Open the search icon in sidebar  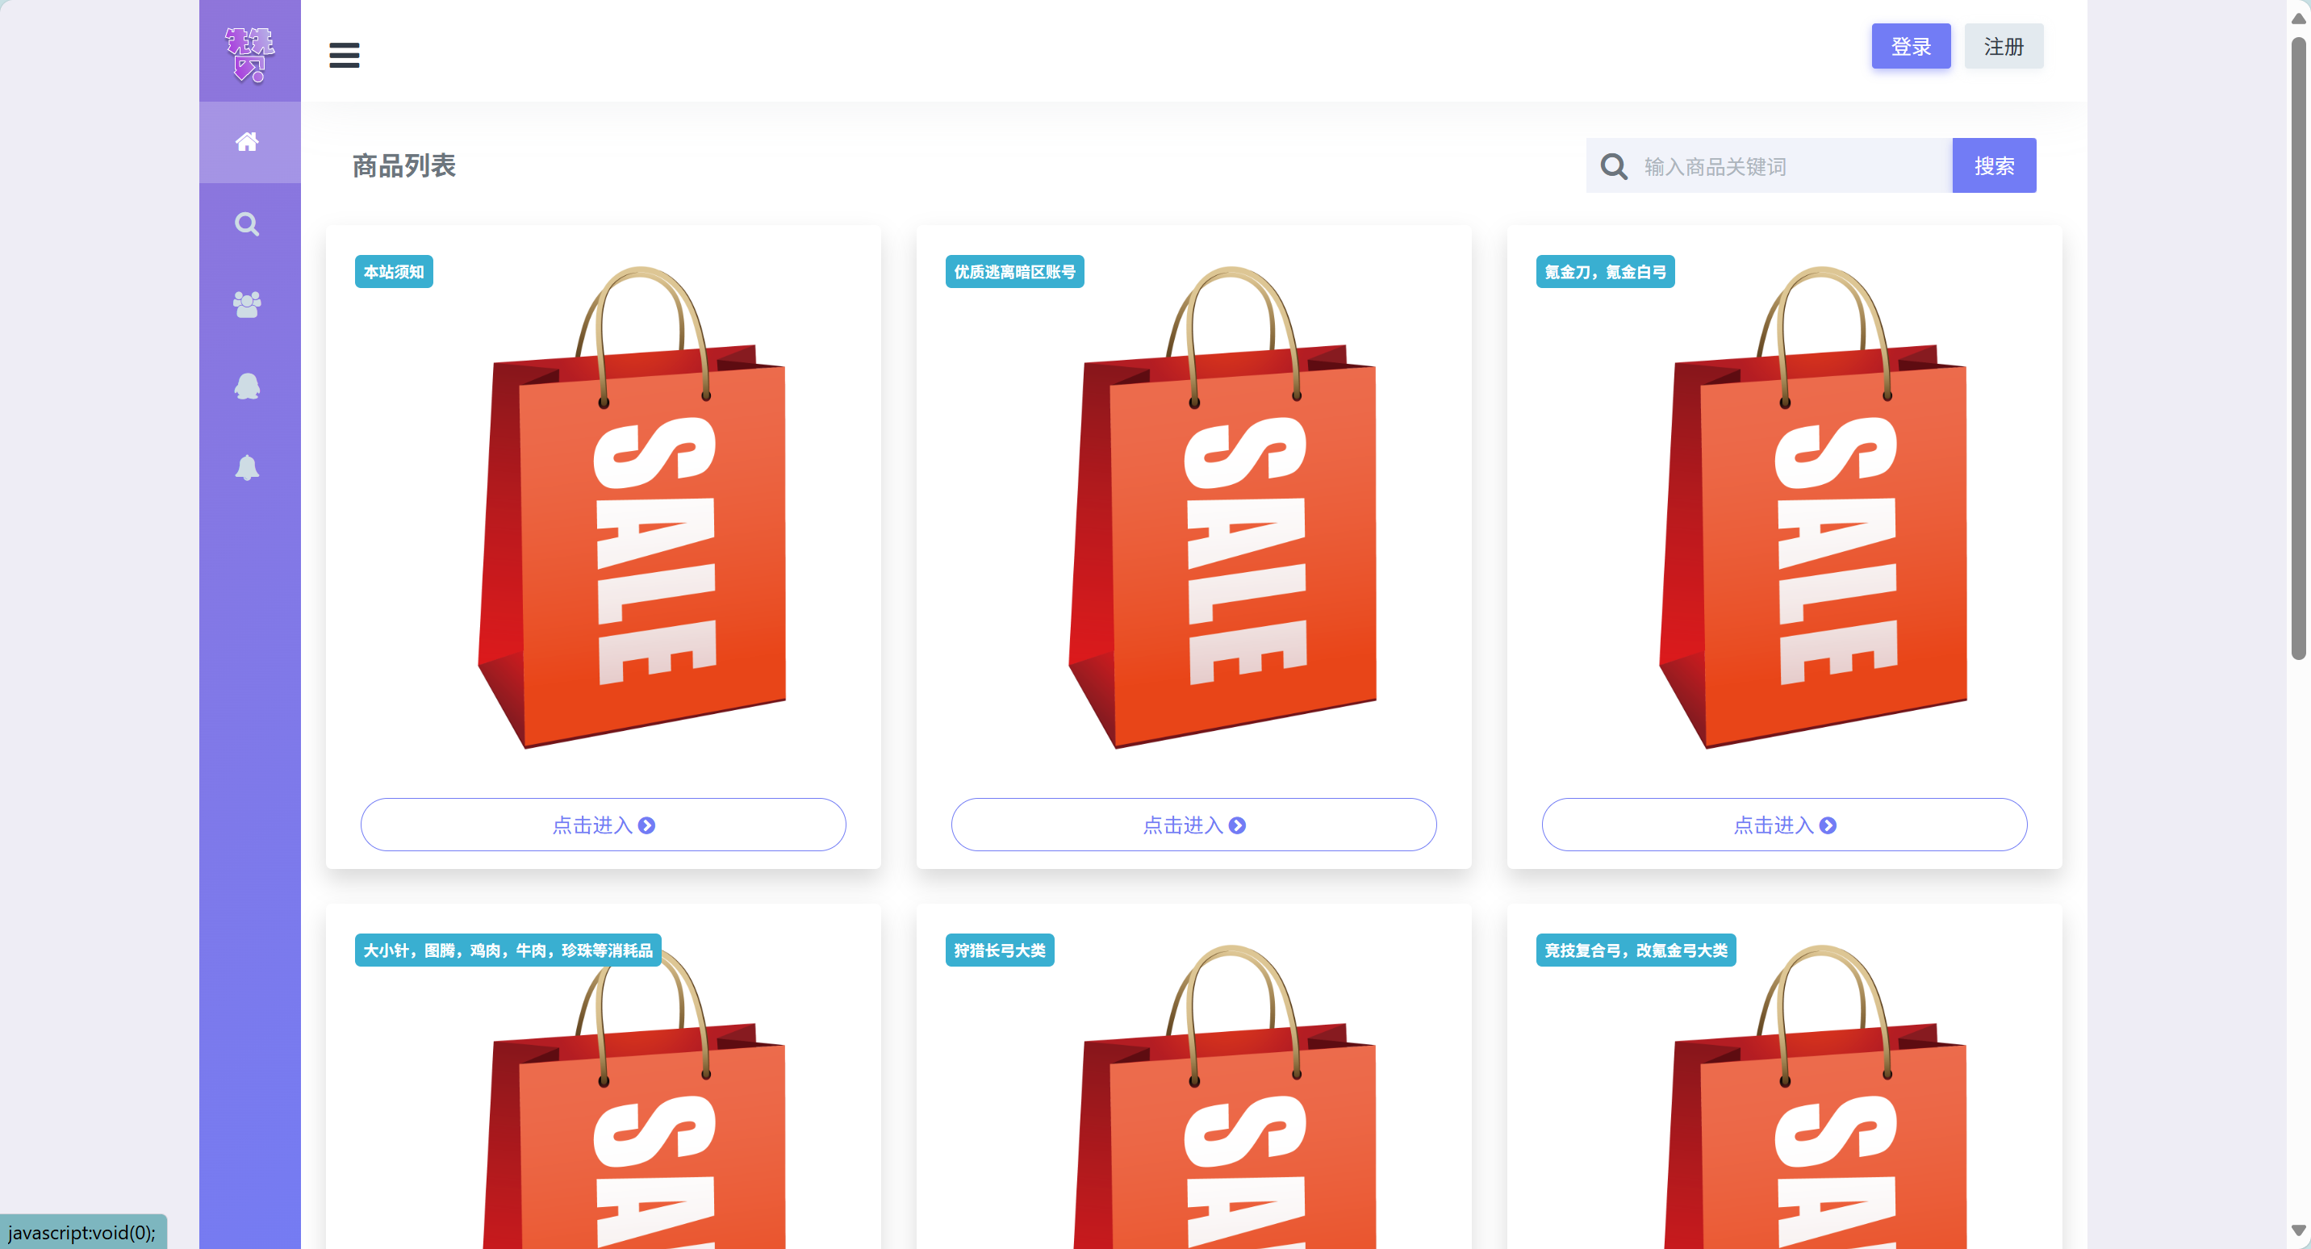[248, 224]
